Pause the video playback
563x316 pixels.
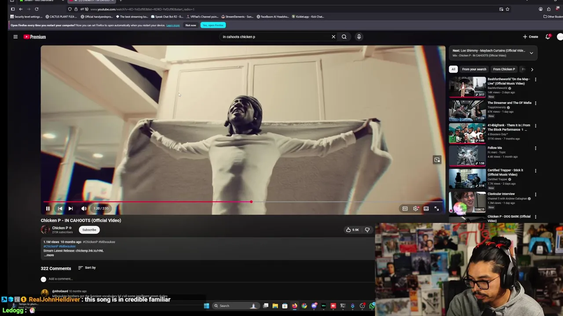48,208
